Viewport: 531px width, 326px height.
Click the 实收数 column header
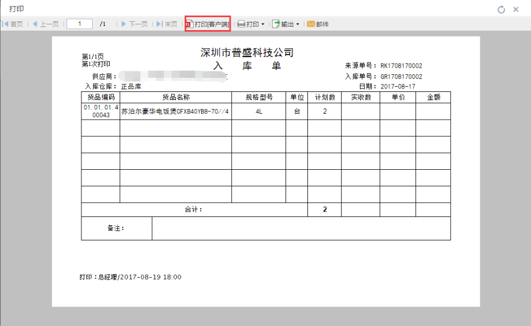pos(360,97)
